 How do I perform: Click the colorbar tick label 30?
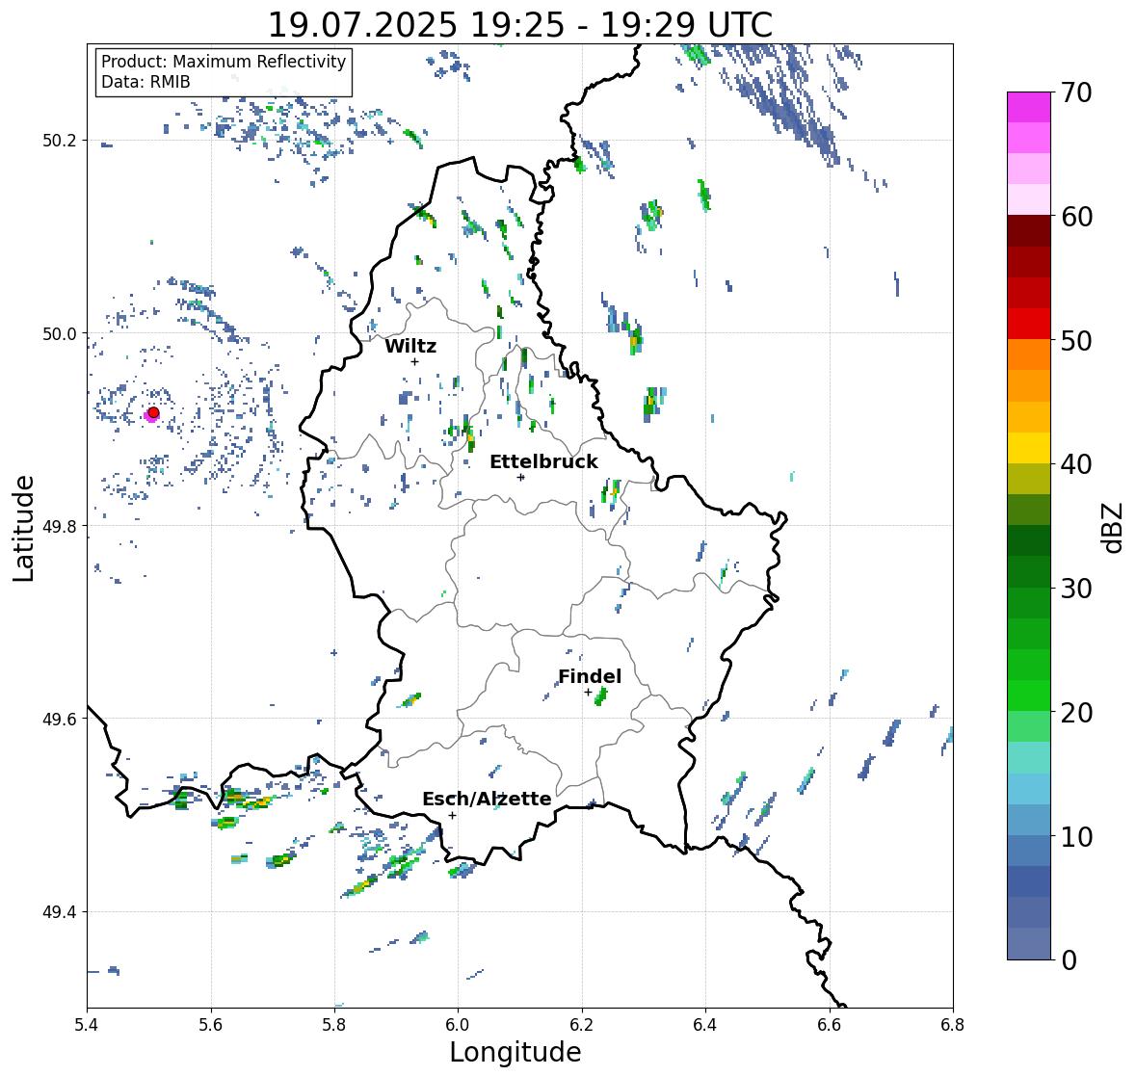(1076, 589)
